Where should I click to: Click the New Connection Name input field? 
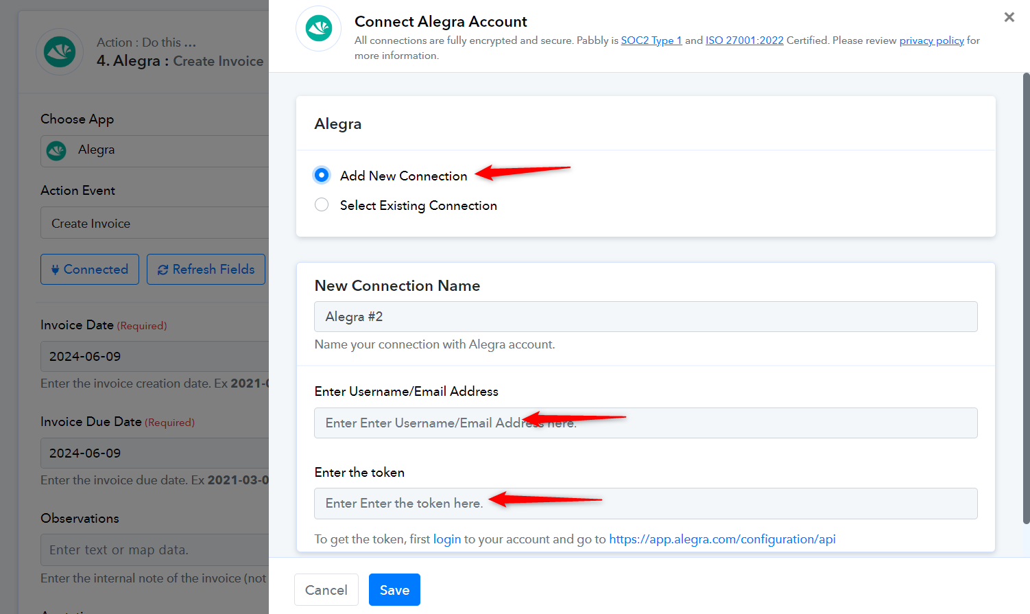(646, 317)
